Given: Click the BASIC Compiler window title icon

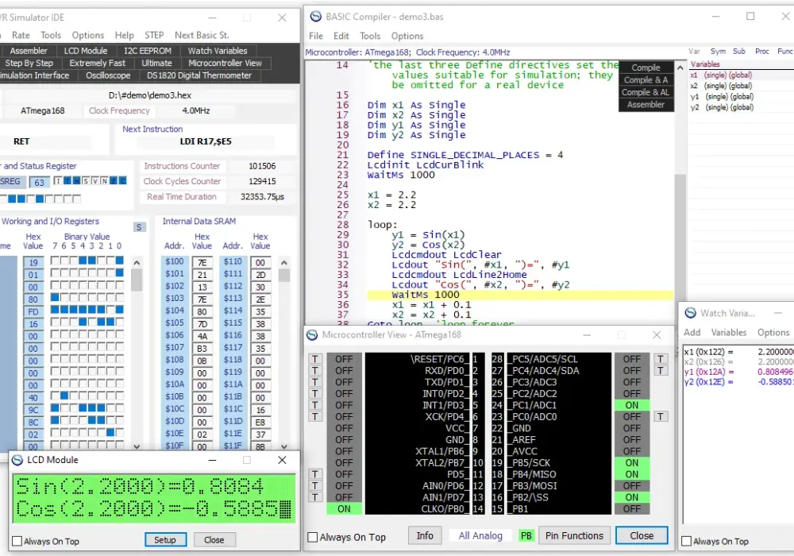Looking at the screenshot, I should 315,17.
